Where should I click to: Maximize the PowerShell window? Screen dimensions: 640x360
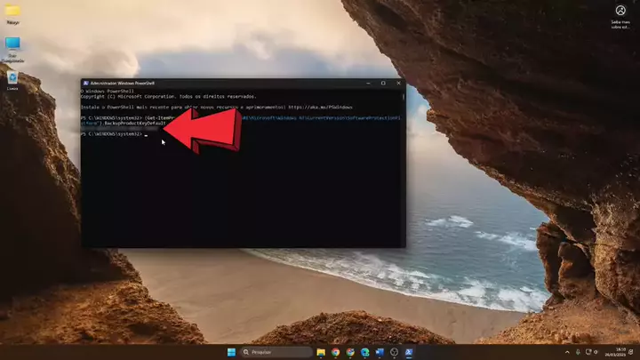(x=383, y=83)
